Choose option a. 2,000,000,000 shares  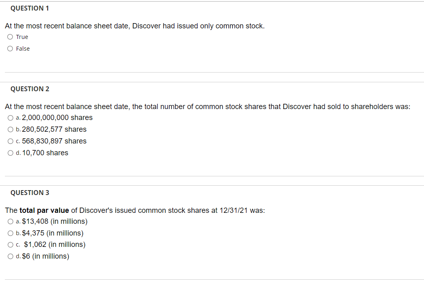tap(10, 118)
